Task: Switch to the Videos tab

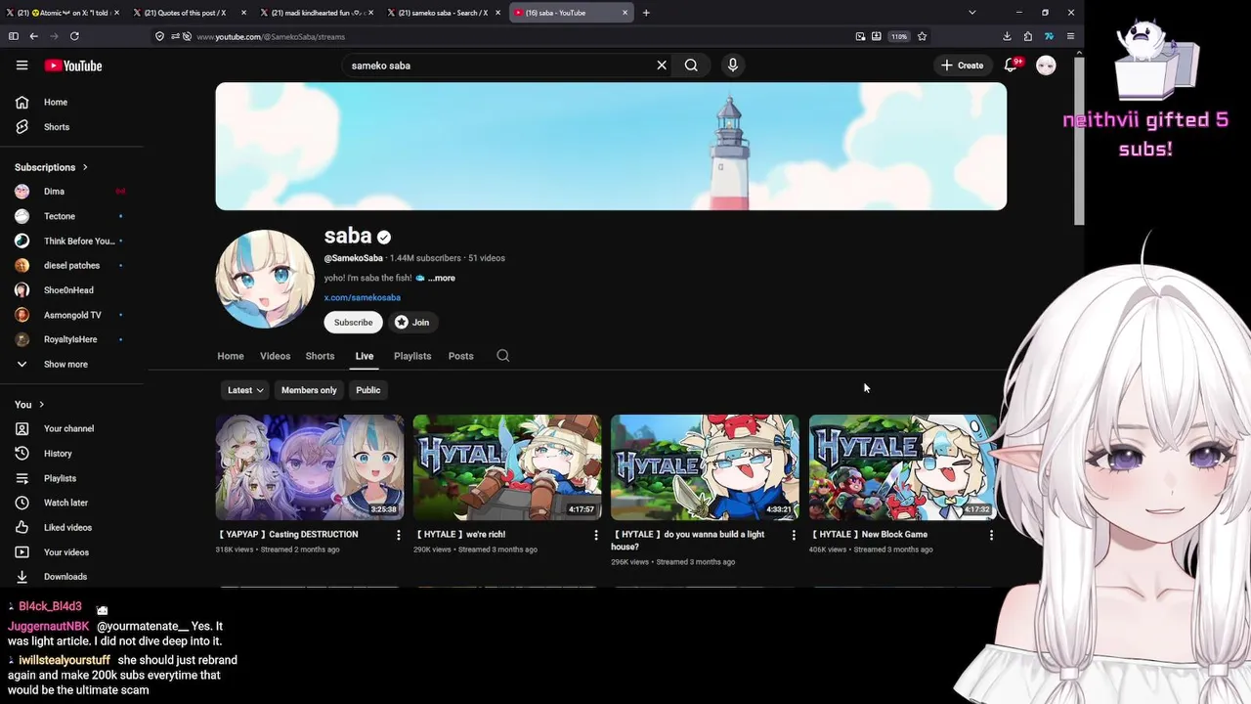Action: point(275,356)
